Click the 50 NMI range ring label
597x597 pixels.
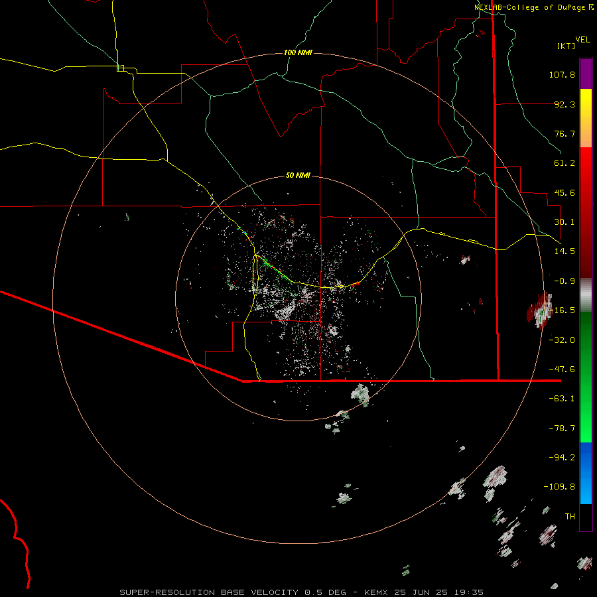point(298,176)
